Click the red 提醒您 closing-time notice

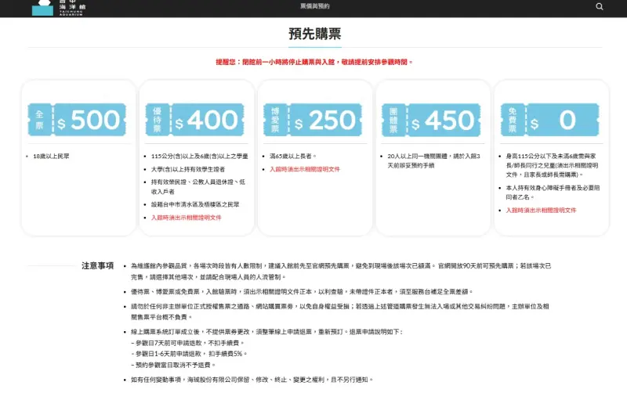tap(314, 62)
